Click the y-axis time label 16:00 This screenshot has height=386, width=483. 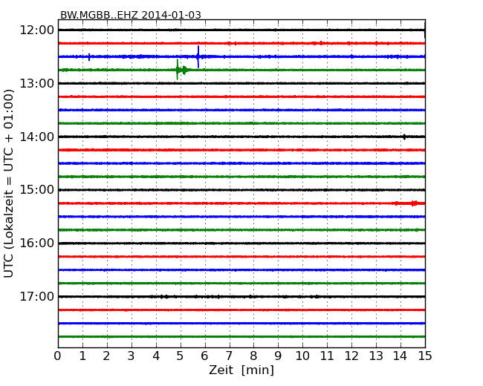pos(37,243)
